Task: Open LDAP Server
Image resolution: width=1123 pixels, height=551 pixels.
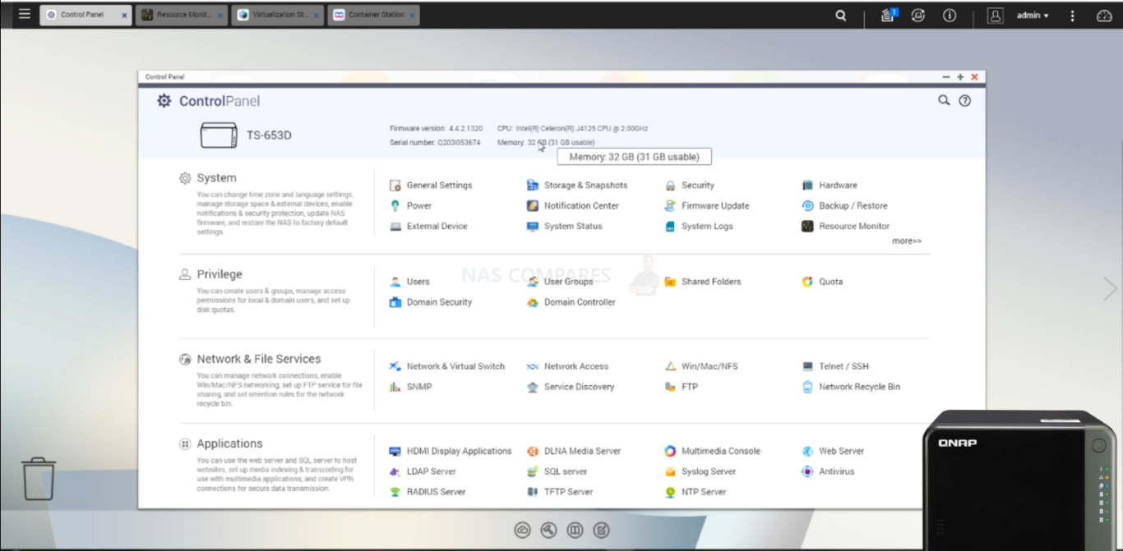Action: [423, 471]
